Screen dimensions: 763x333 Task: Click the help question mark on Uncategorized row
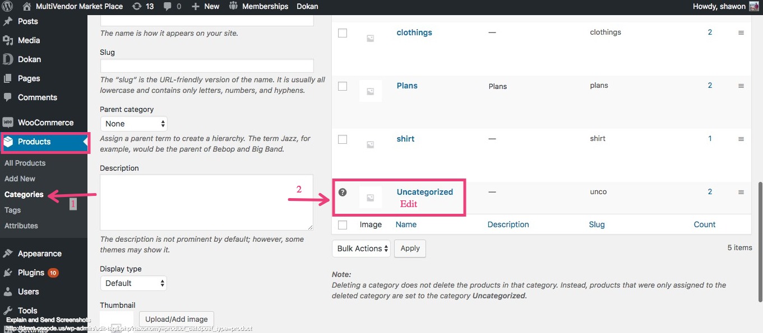click(x=343, y=192)
